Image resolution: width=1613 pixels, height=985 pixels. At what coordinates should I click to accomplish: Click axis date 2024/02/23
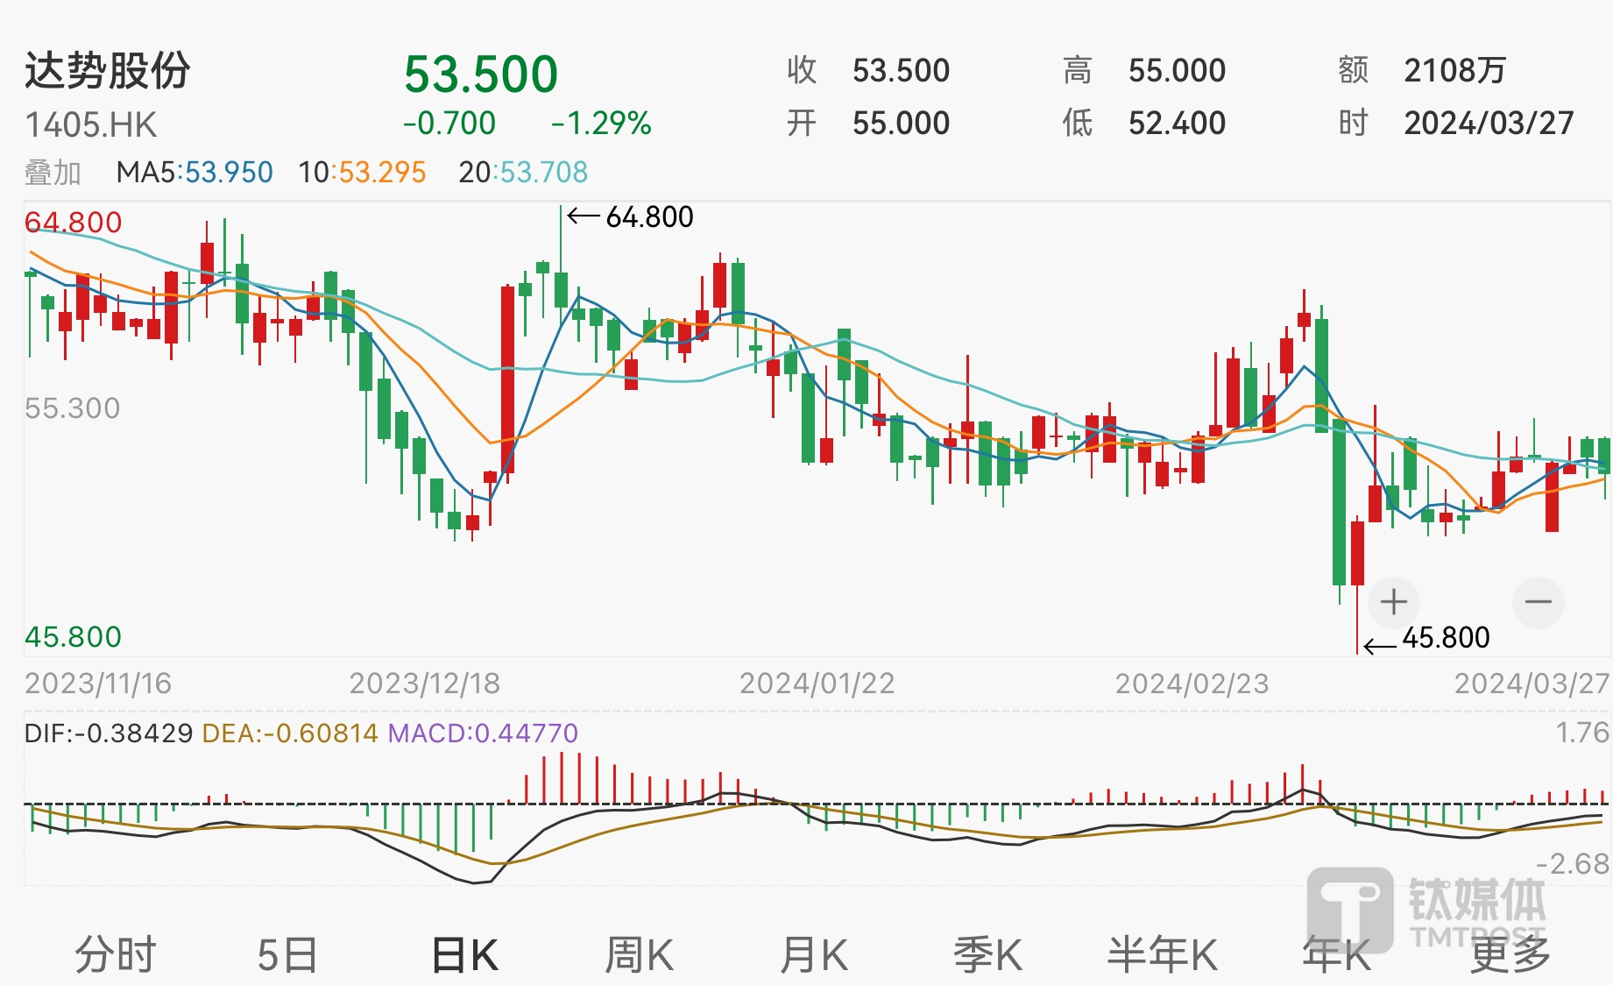tap(1192, 684)
